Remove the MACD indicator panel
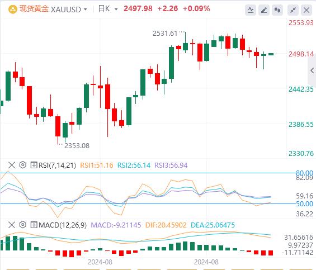 12,225
